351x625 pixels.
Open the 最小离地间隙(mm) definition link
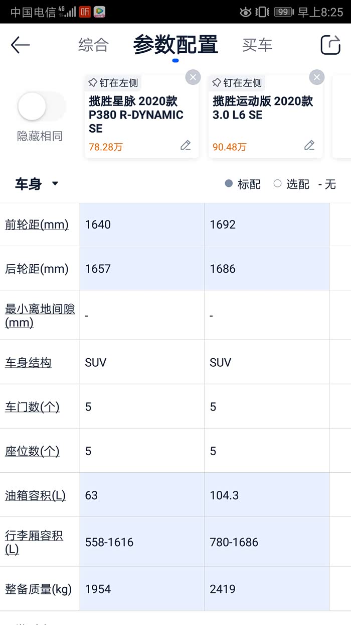point(40,316)
